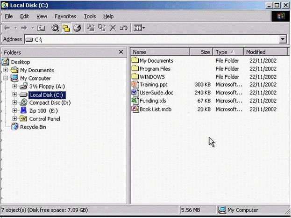
Task: Click the title bar drive icon
Action: tap(5, 5)
